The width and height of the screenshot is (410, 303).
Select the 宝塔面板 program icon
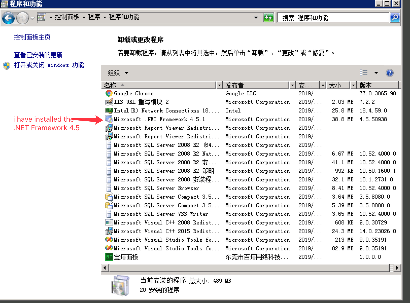click(x=109, y=257)
